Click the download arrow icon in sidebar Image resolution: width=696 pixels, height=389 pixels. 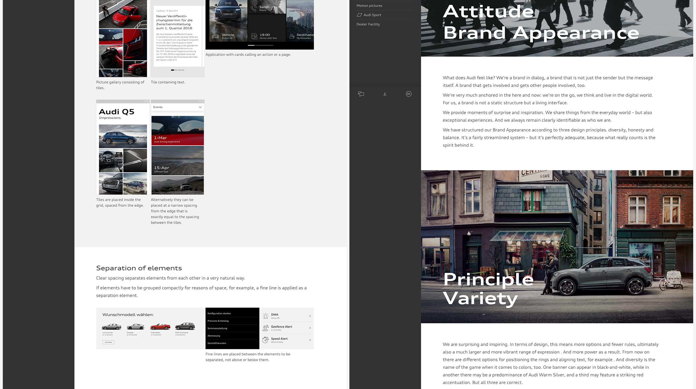point(385,94)
